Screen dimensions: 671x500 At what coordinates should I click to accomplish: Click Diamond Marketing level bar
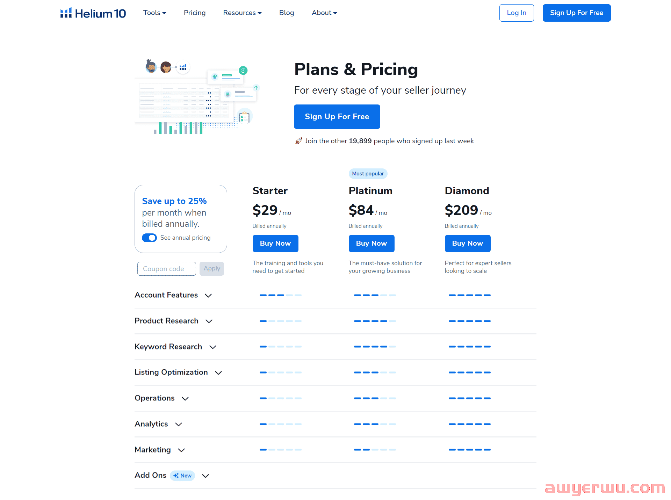coord(470,450)
